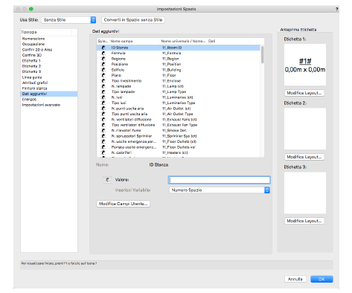Viewport: 352px width, 293px height.
Task: Click the 11_Smoke Det. cell
Action: [174, 130]
